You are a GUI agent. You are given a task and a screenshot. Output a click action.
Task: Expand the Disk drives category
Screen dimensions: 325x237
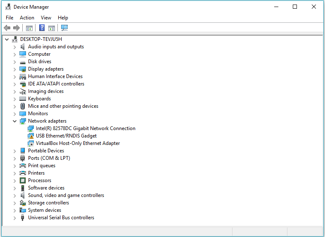(x=15, y=62)
